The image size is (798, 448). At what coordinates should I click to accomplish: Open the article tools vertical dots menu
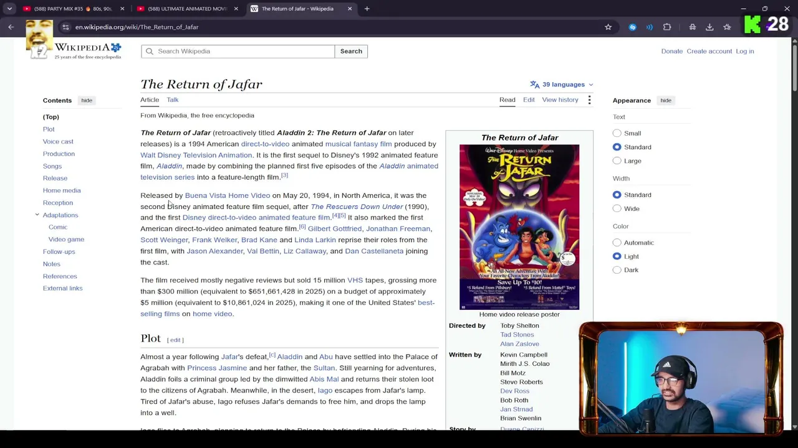[589, 100]
